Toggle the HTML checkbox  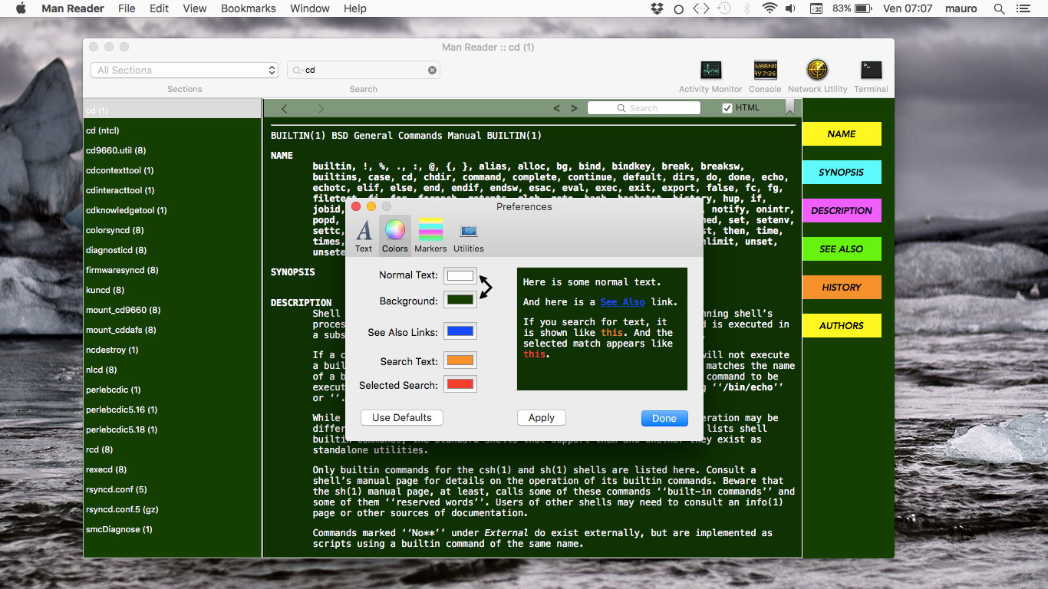coord(727,108)
